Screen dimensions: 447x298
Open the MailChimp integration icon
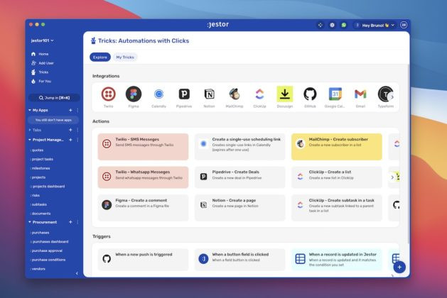(235, 94)
